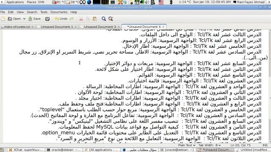Click the volume speaker tray icon
Image resolution: width=271 pixels, height=152 pixels.
147,2
